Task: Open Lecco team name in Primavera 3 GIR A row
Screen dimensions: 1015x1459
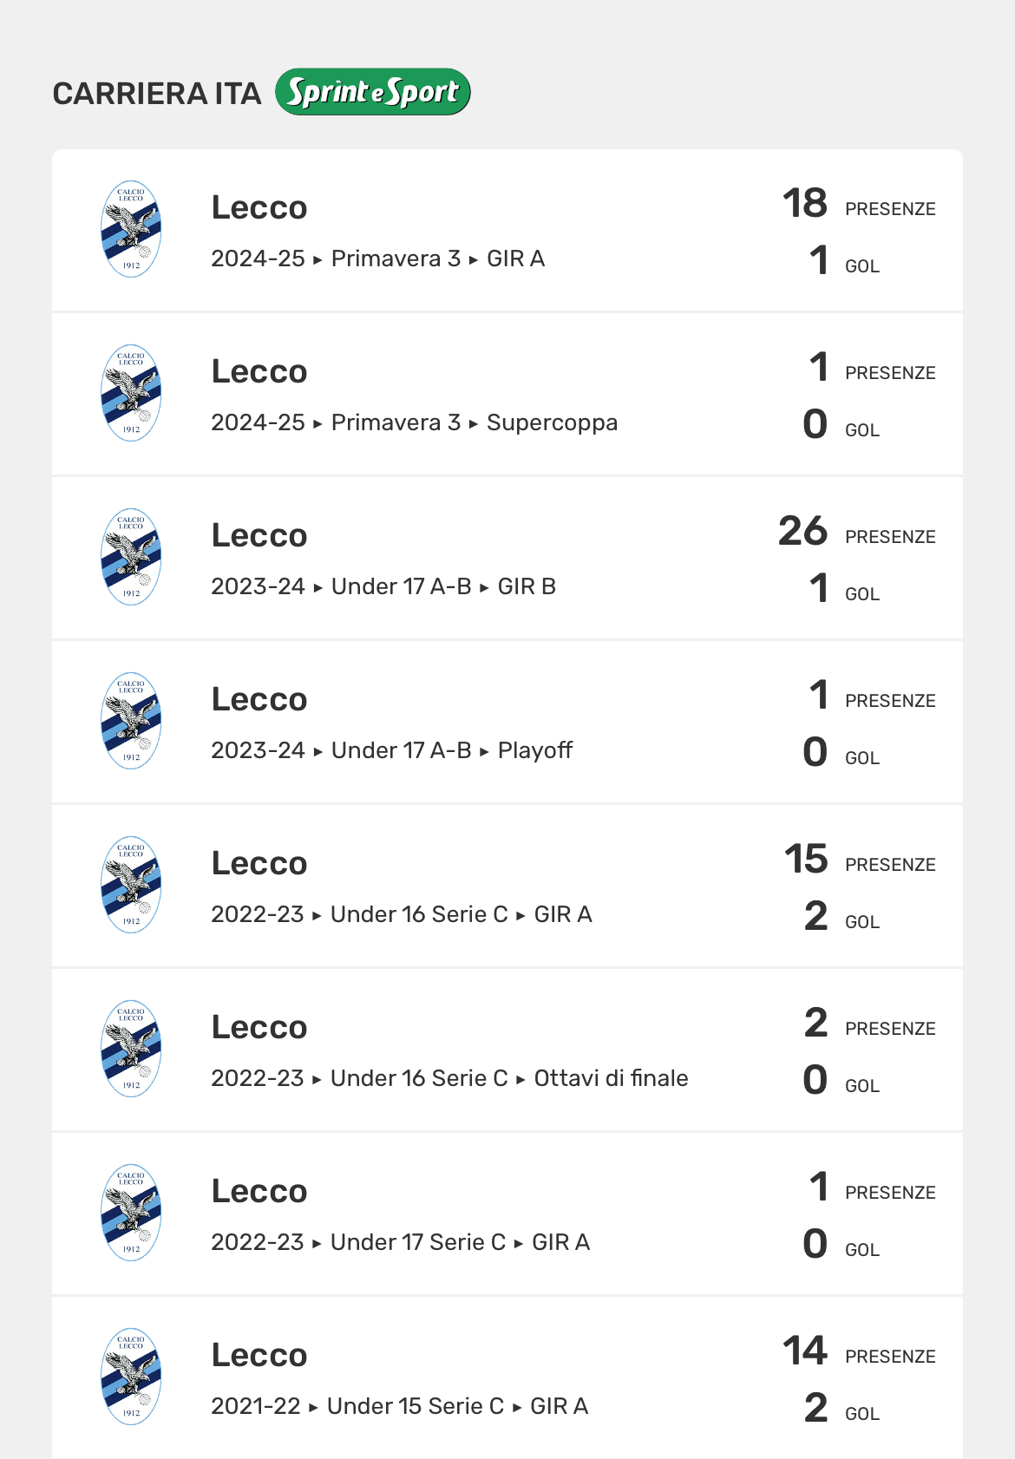Action: click(x=259, y=208)
